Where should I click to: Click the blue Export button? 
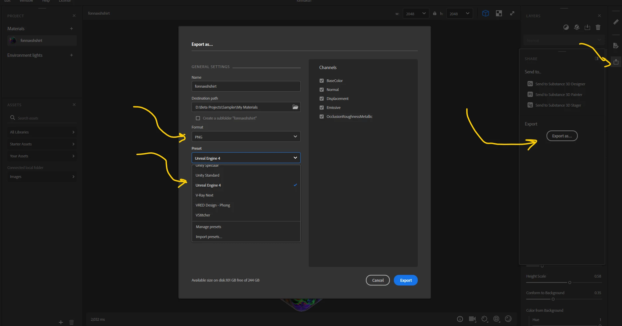(406, 280)
